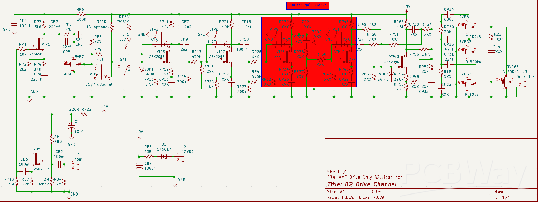Click the '10uf' value of C1

(78, 132)
